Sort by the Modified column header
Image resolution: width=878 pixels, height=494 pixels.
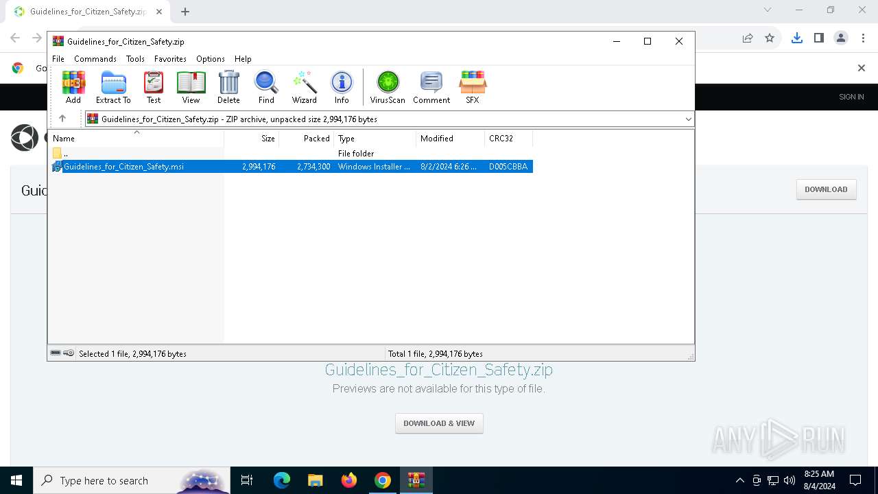pos(451,138)
